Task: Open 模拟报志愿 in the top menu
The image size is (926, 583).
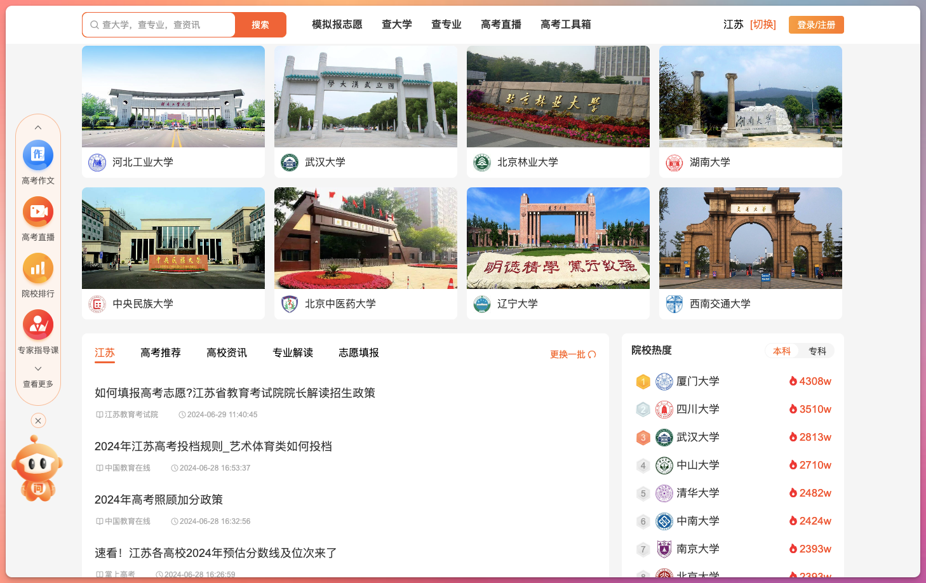Action: point(337,24)
